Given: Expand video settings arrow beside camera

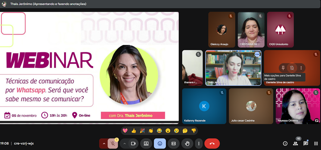Looking at the screenshot, I should pos(124,143).
